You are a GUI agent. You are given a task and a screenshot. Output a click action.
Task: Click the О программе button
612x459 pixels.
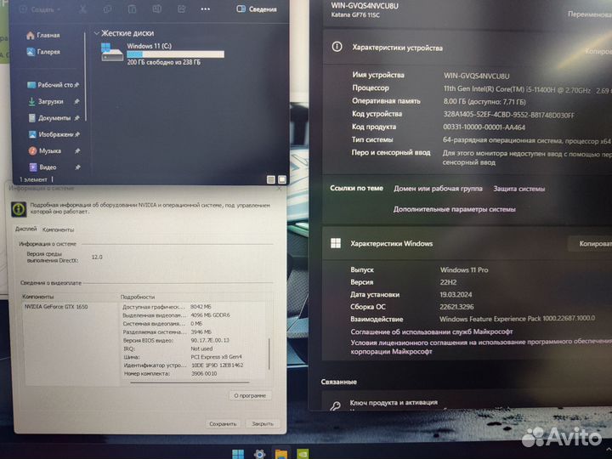pos(250,395)
